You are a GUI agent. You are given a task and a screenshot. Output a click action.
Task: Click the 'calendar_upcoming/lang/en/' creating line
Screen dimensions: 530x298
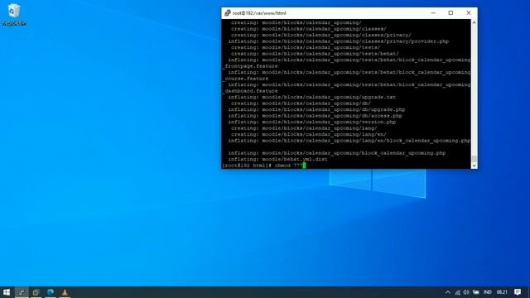coord(309,134)
